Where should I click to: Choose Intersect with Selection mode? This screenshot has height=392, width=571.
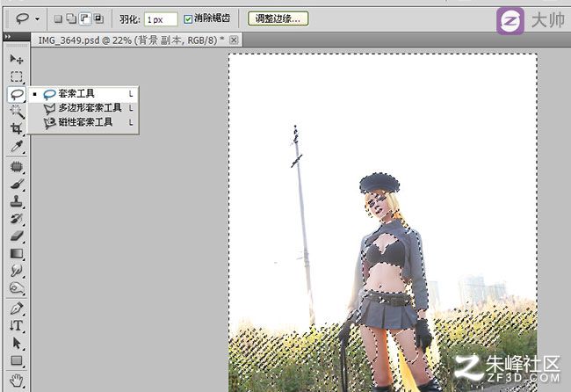tap(98, 19)
